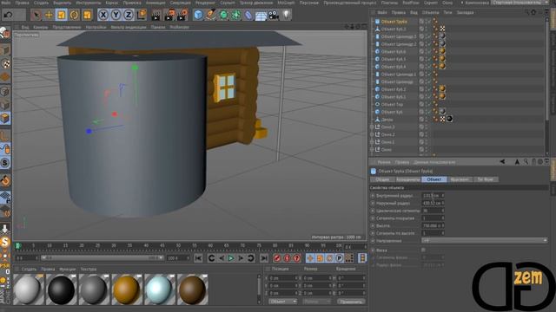The width and height of the screenshot is (556, 312).
Task: Switch to the Общие attribute tab
Action: [x=382, y=179]
